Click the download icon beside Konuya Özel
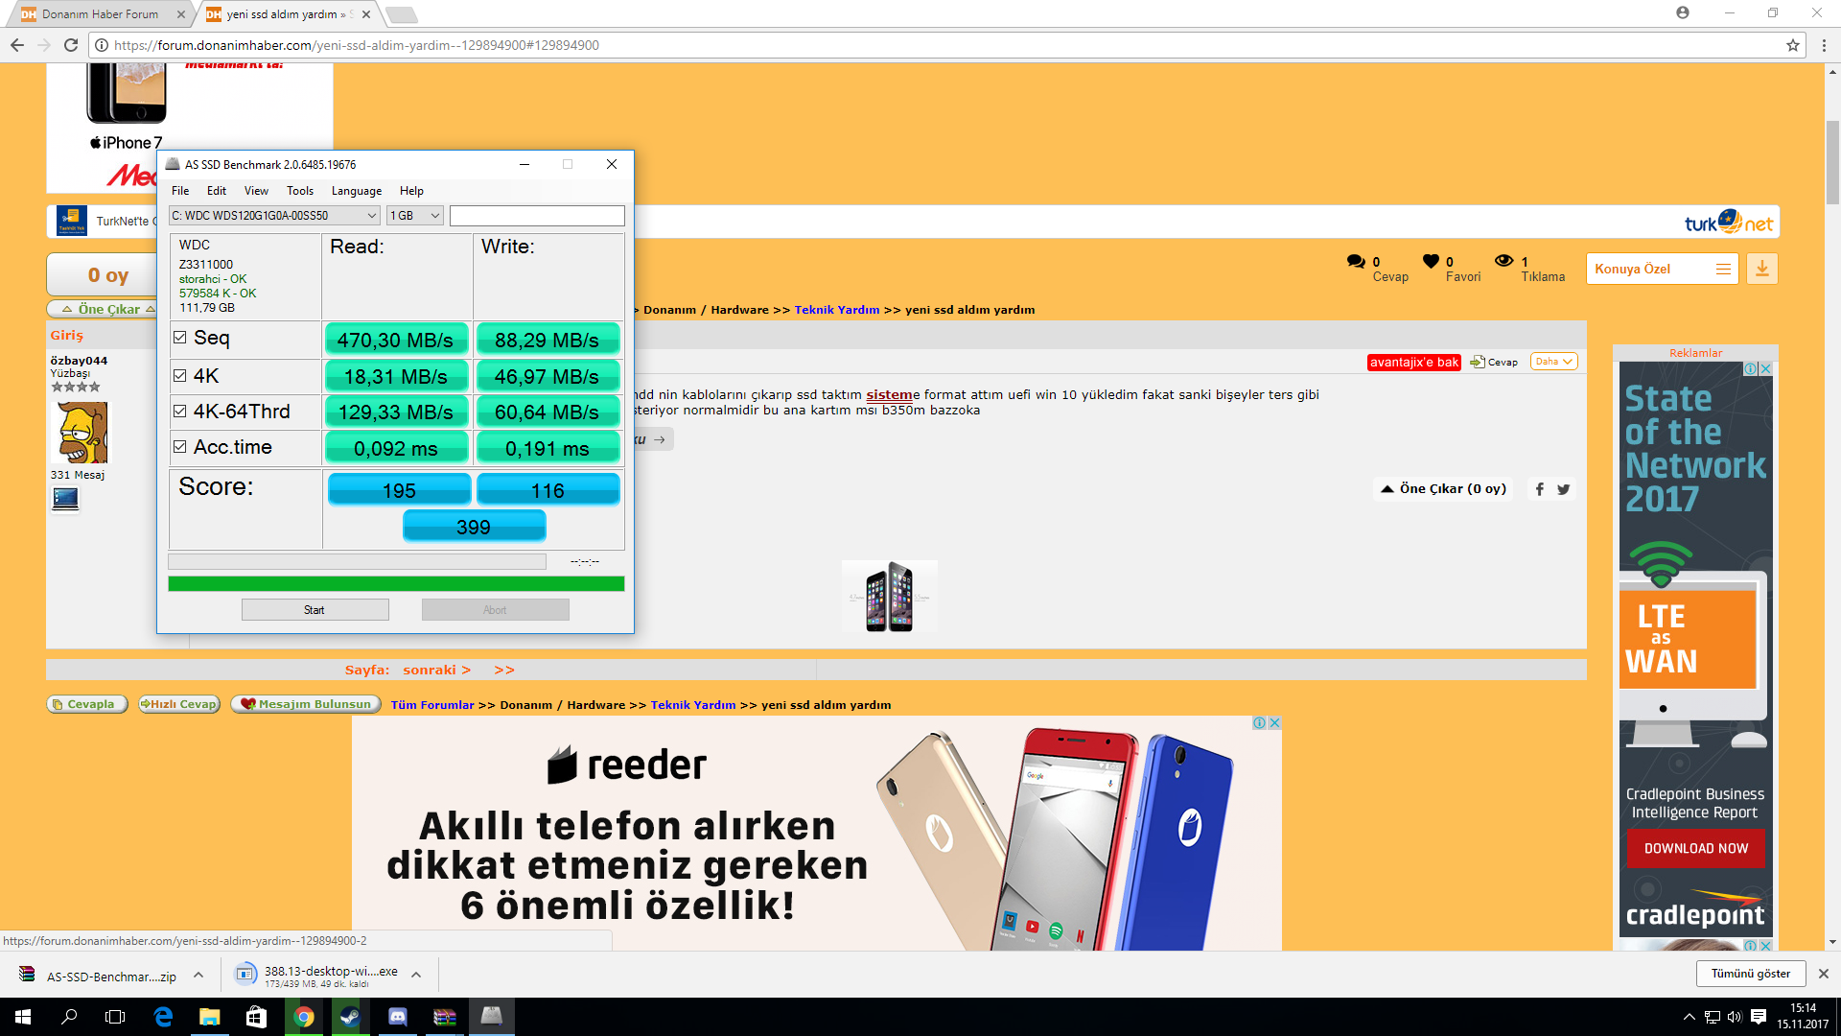Screen dimensions: 1841x1036 point(1761,270)
